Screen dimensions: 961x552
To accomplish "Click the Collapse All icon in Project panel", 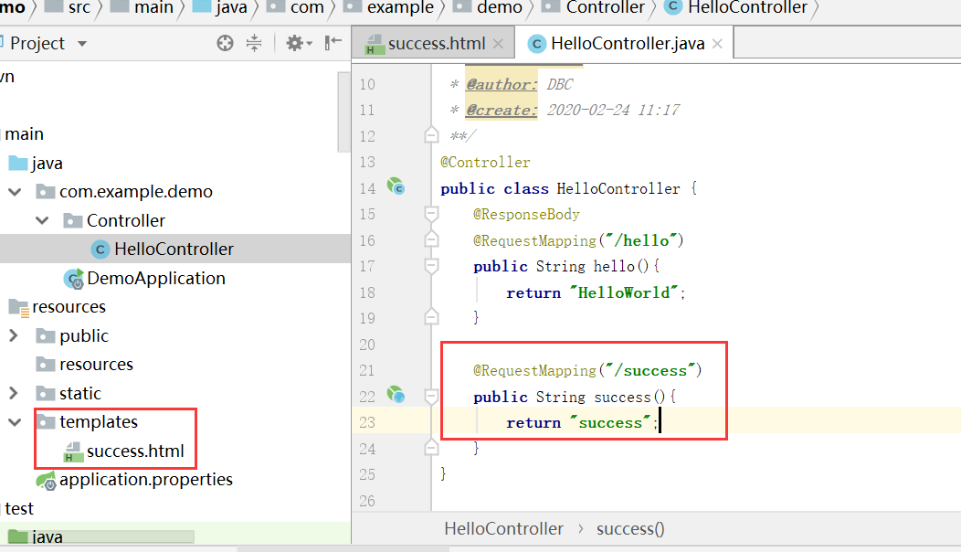I will [254, 43].
